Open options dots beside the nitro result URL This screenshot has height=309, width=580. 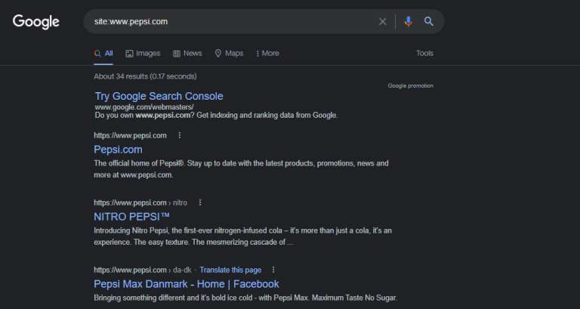(200, 202)
